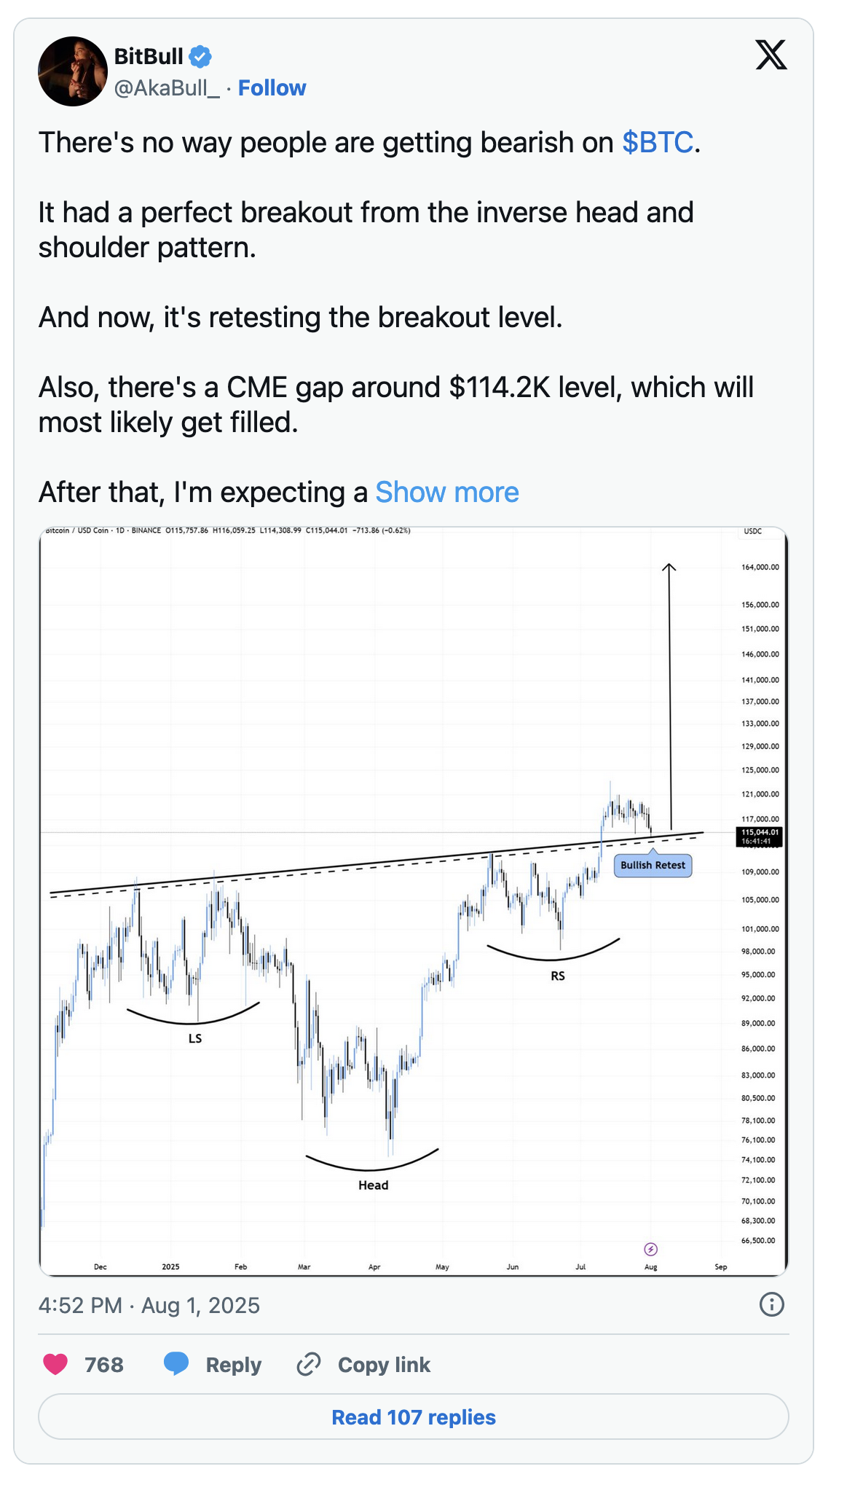Like the tweet via heart icon
This screenshot has height=1485, width=855.
pyautogui.click(x=55, y=1364)
